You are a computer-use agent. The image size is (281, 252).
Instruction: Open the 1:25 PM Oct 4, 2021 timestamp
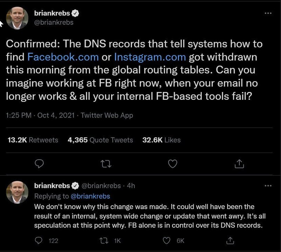[40, 115]
